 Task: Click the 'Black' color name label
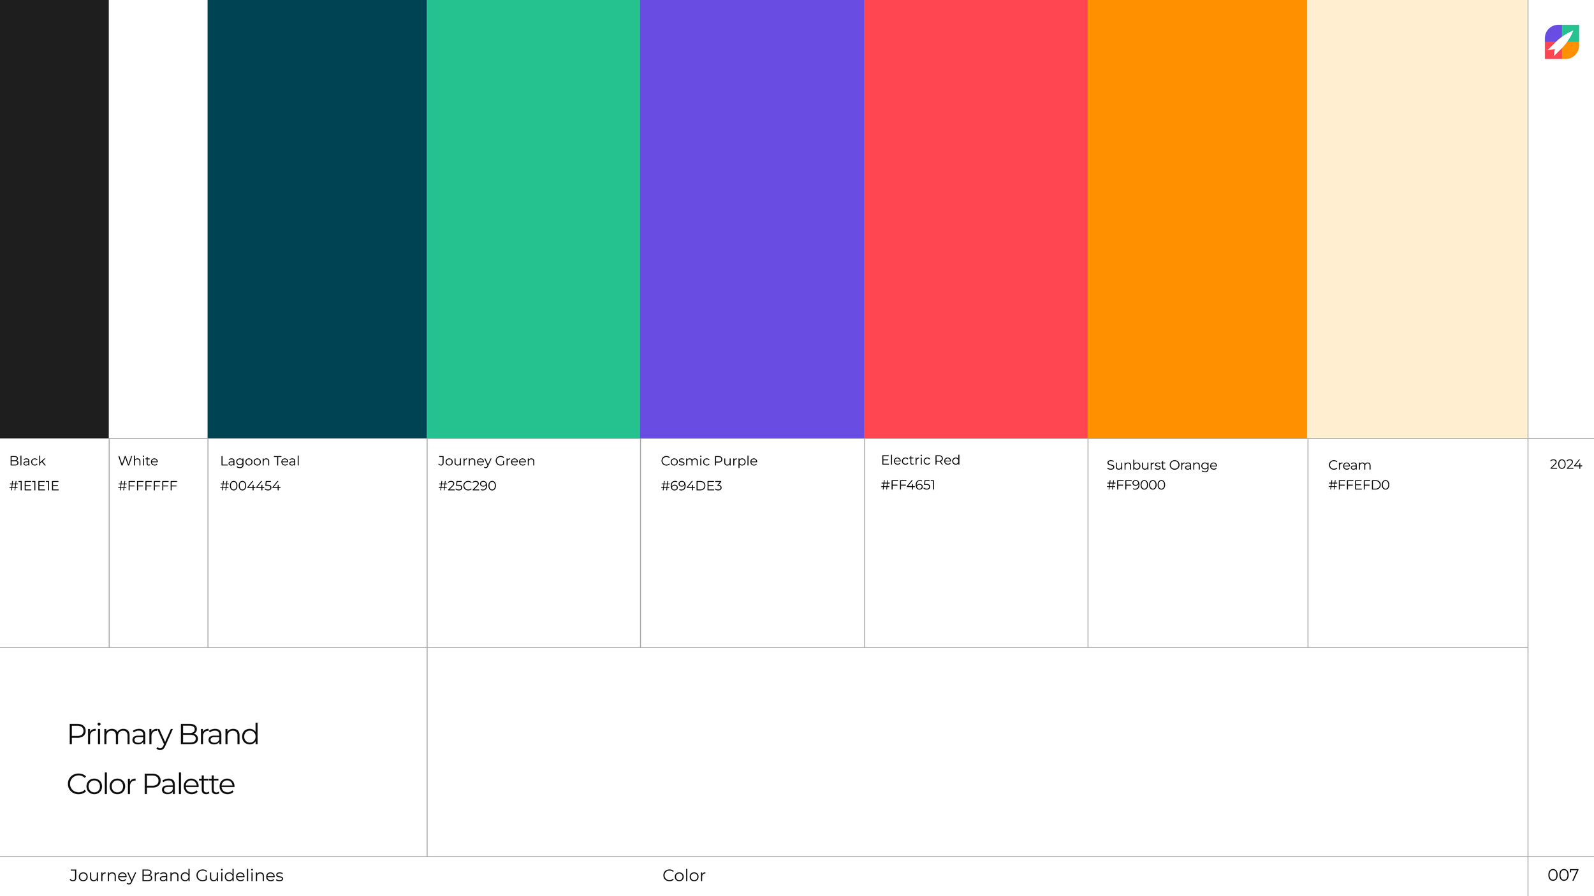point(27,461)
